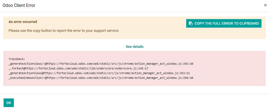Screen dimensions: 269x112
Task: Click the support service instruction text
Action: 64,30
